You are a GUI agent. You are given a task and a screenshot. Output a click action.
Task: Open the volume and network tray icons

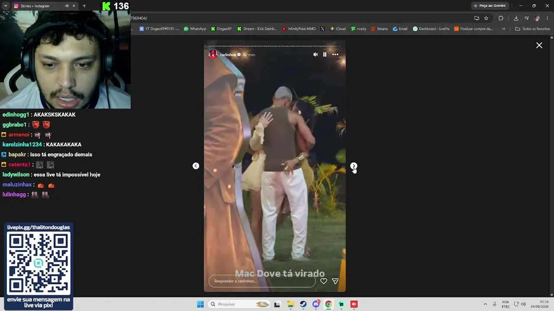(x=521, y=304)
